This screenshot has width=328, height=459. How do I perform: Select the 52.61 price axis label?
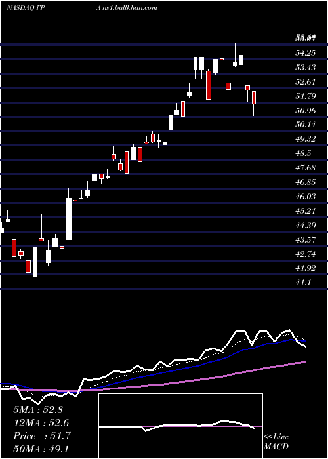306,82
